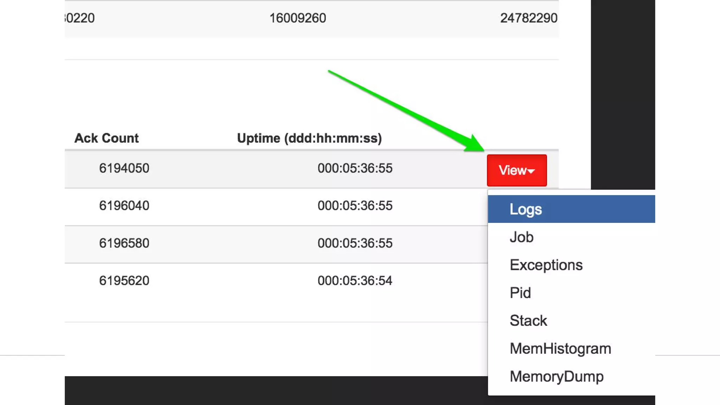The image size is (720, 405).
Task: Click the caret arrow on View button
Action: (531, 171)
